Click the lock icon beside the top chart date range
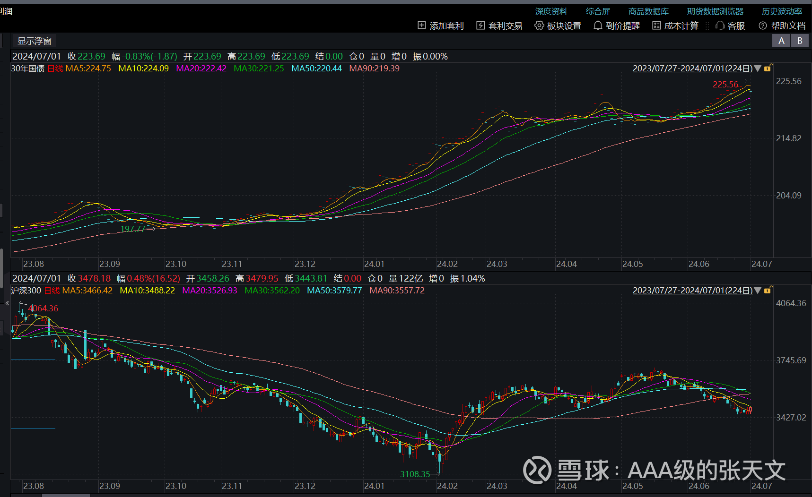Viewport: 812px width, 497px height. click(767, 68)
